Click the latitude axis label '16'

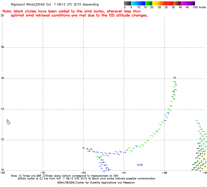(x=2, y=78)
